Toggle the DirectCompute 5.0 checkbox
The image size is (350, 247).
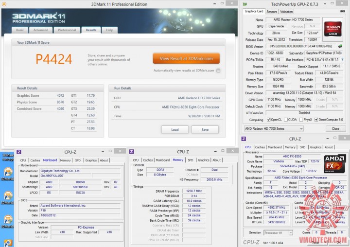click(316, 120)
